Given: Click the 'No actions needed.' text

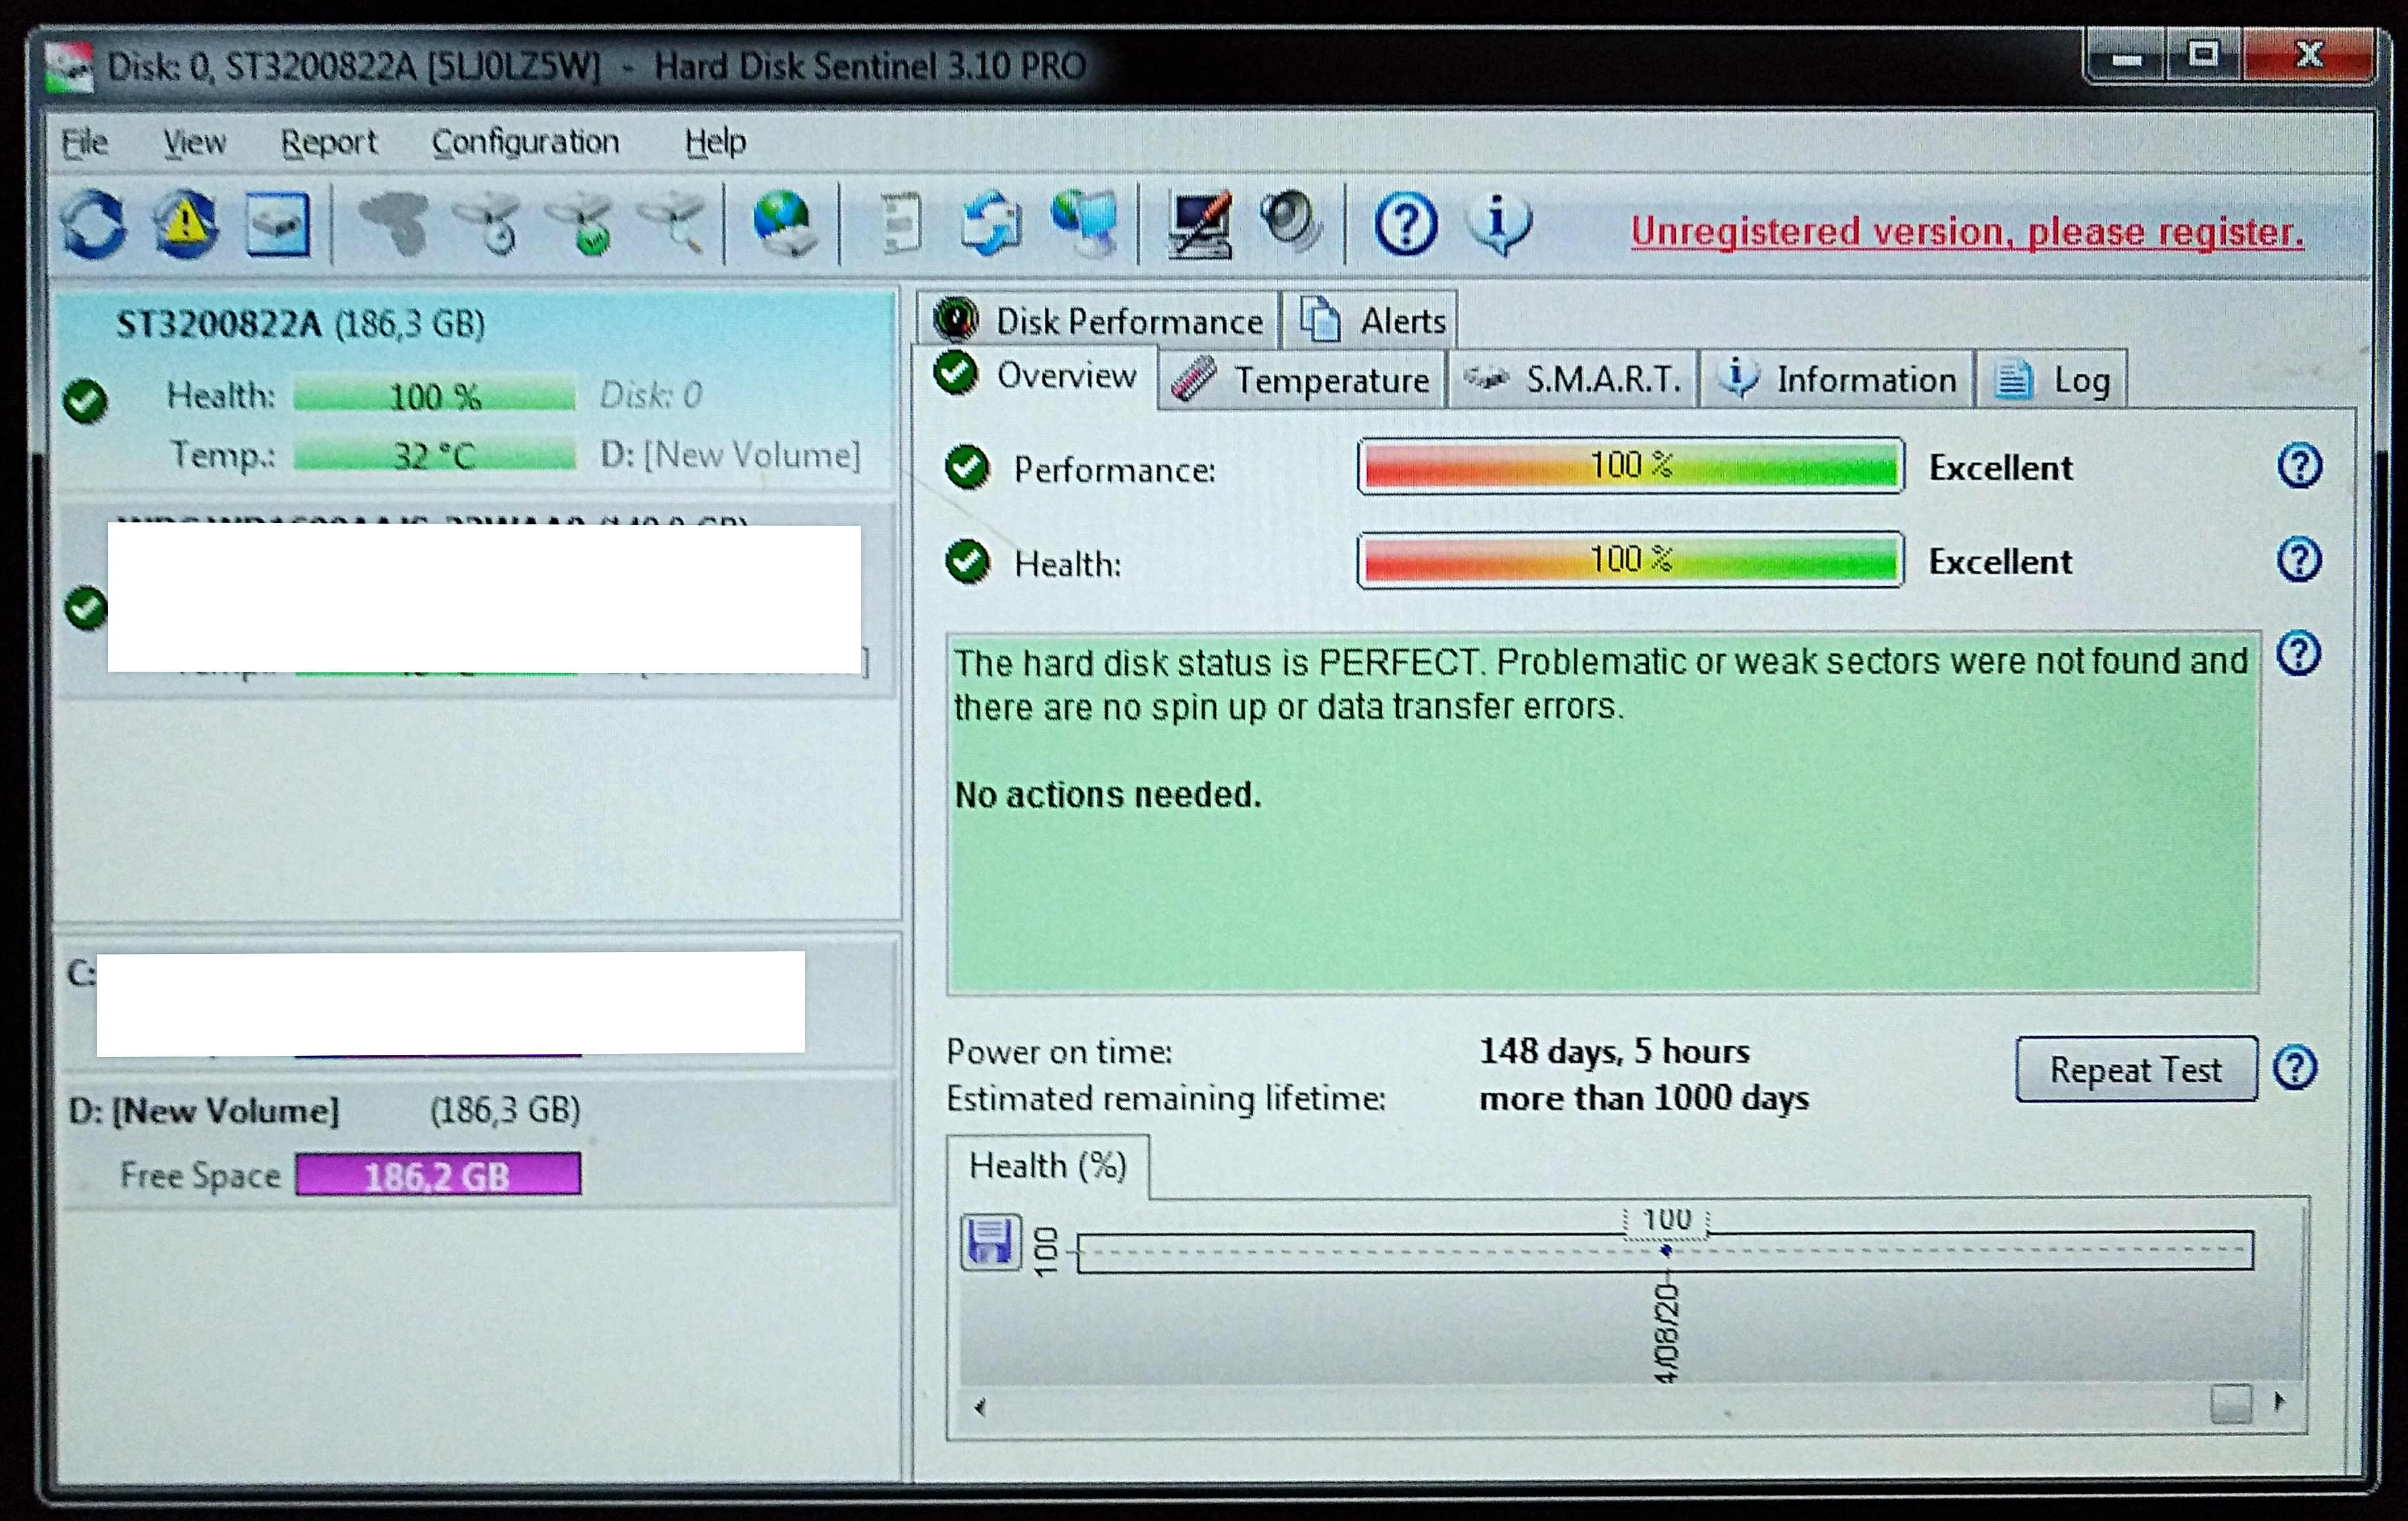Looking at the screenshot, I should click(x=1108, y=795).
